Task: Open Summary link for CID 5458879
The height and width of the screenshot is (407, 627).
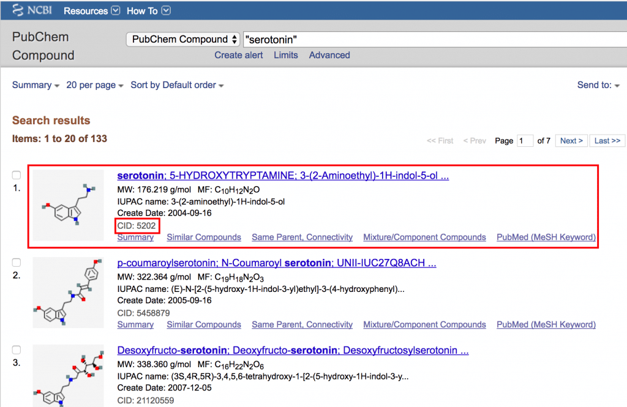Action: (x=135, y=324)
